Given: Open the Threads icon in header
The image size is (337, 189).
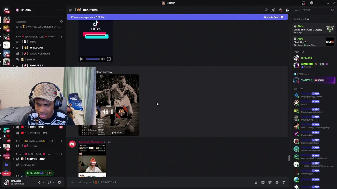Looking at the screenshot, I should click(x=266, y=10).
